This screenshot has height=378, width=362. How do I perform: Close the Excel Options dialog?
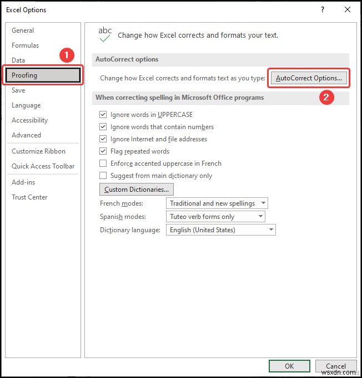[x=348, y=9]
